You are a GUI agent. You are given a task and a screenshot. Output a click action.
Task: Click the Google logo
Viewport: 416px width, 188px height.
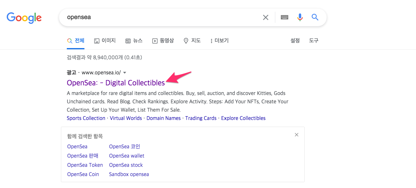(x=24, y=18)
